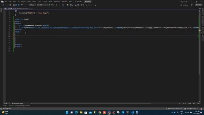This screenshot has width=204, height=115.
Task: Open Google Chrome from the taskbar
Action: 100,112
